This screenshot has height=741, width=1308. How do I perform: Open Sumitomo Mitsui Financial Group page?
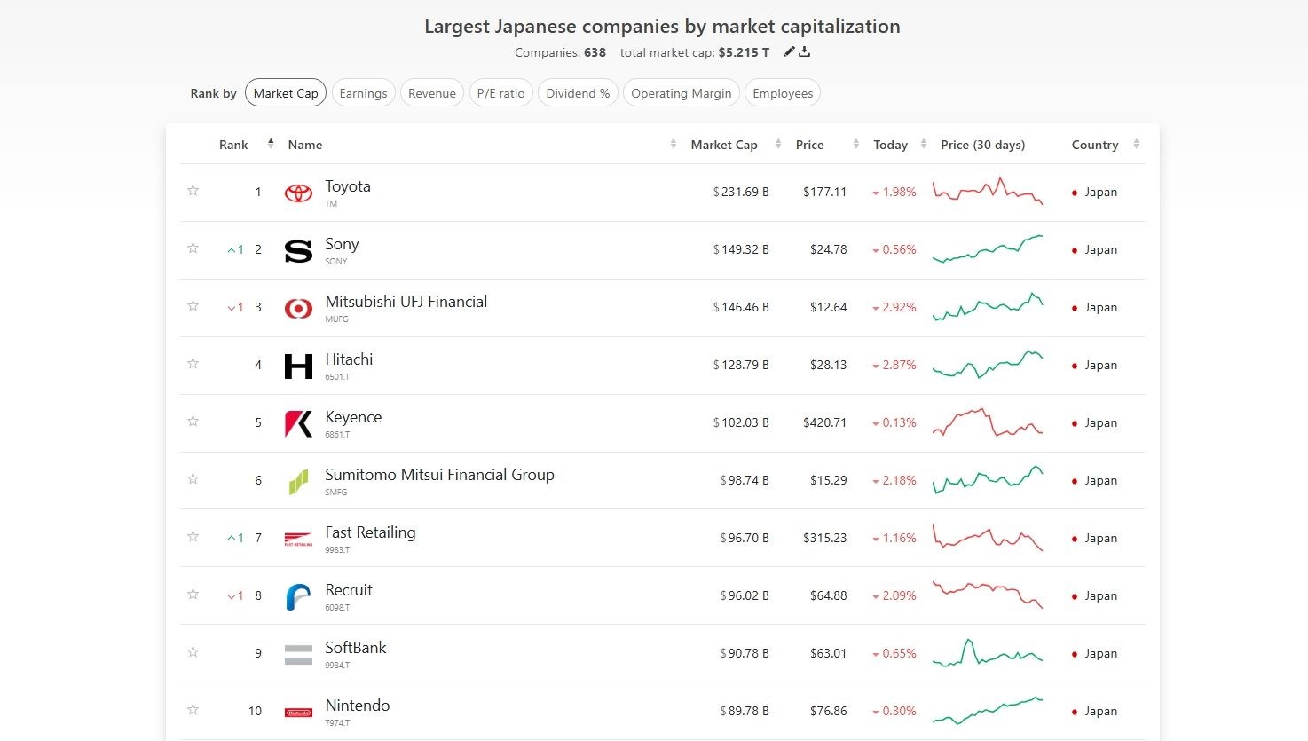tap(439, 475)
